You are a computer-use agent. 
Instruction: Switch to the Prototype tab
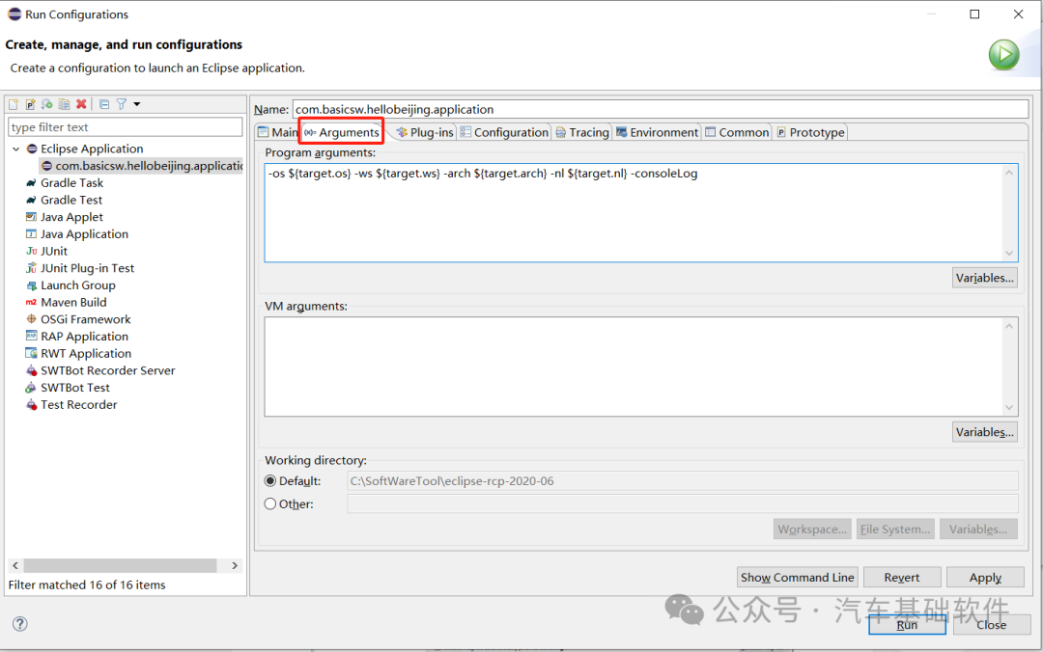[810, 132]
